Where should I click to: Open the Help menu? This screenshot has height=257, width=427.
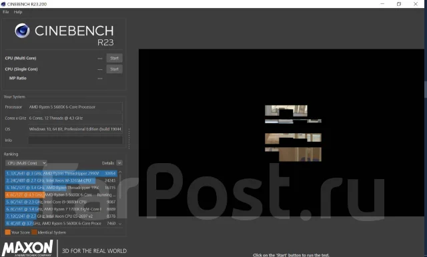18,12
